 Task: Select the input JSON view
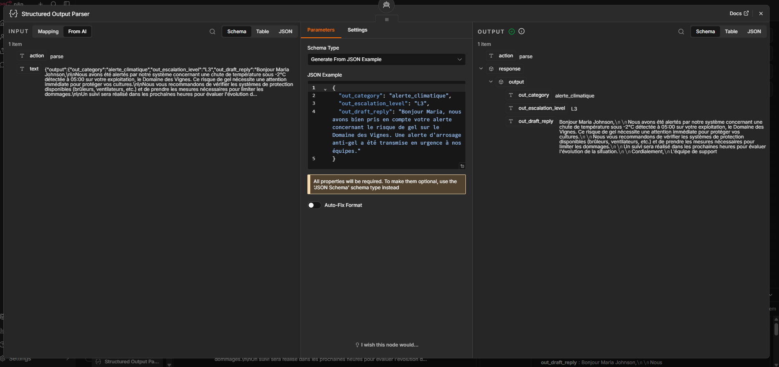coord(285,32)
